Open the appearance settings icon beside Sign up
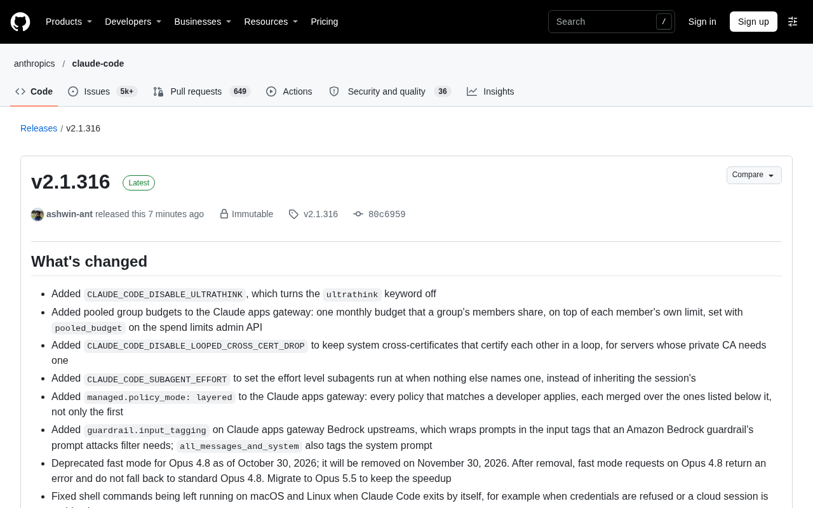The height and width of the screenshot is (508, 813). coord(793,22)
